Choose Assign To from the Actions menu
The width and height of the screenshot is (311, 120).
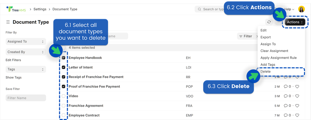[x=268, y=44]
